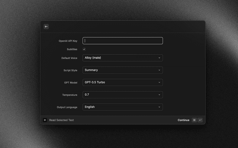This screenshot has height=148, width=238.
Task: Click the chevron arrow in GPT Model field
Action: click(159, 82)
